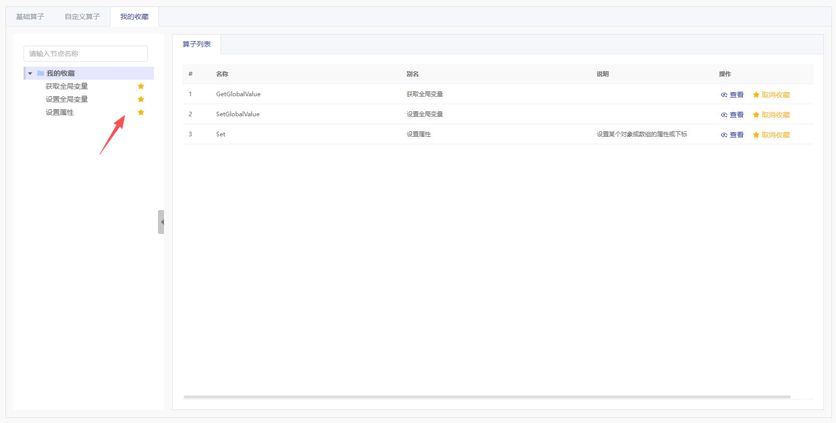Viewport: 836px width, 423px height.
Task: Click the eye icon in SetGlobalValue row
Action: (724, 115)
